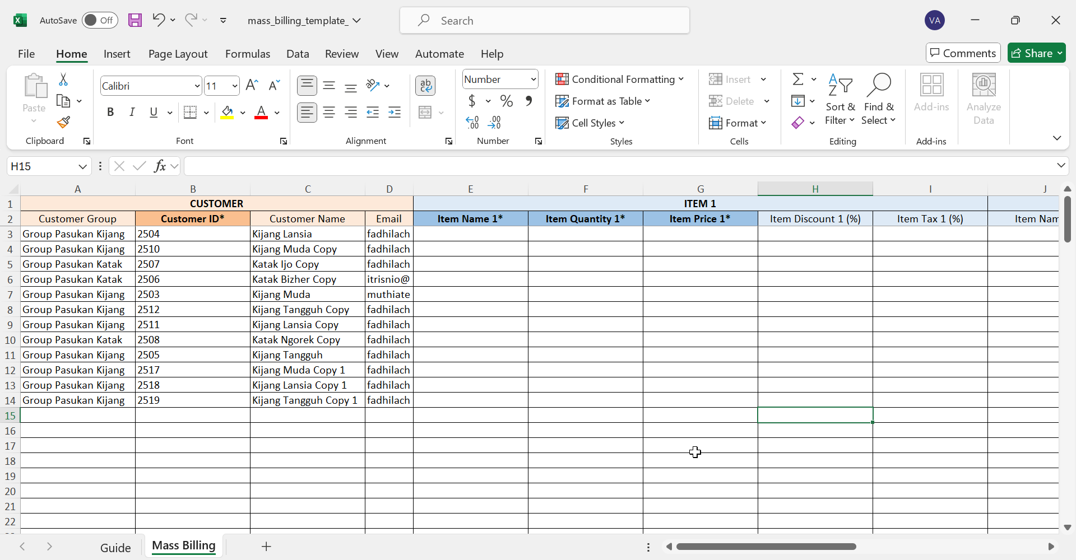Switch to the Guide sheet tab
Image resolution: width=1076 pixels, height=560 pixels.
coord(115,547)
